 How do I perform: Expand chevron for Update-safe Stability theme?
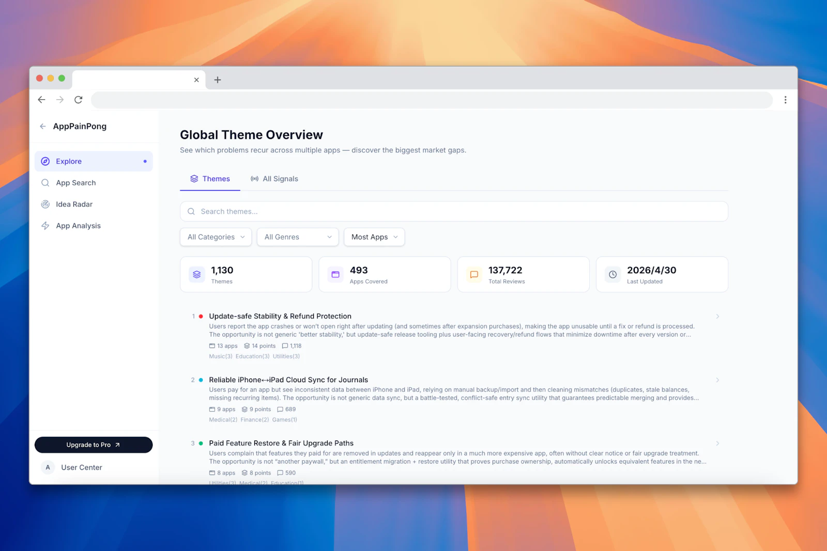[717, 316]
